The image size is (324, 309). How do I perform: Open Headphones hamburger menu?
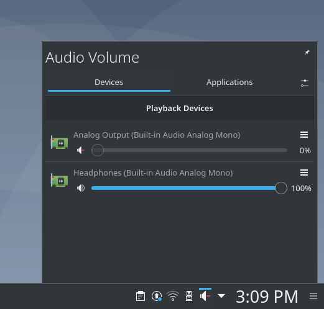[304, 172]
